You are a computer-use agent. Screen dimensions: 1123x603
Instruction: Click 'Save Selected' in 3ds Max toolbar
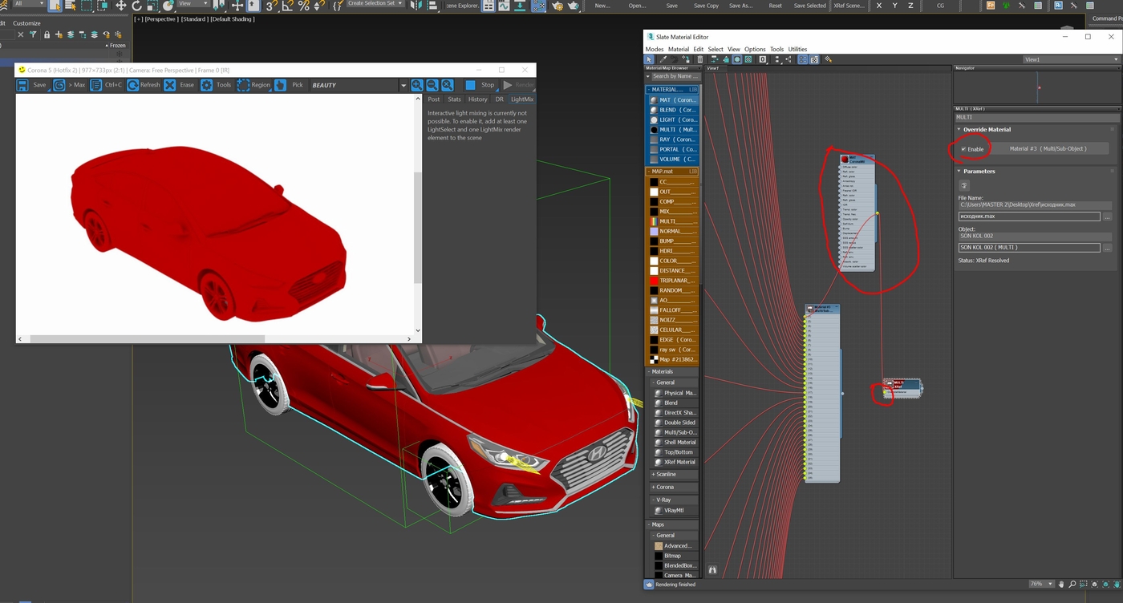click(x=809, y=6)
